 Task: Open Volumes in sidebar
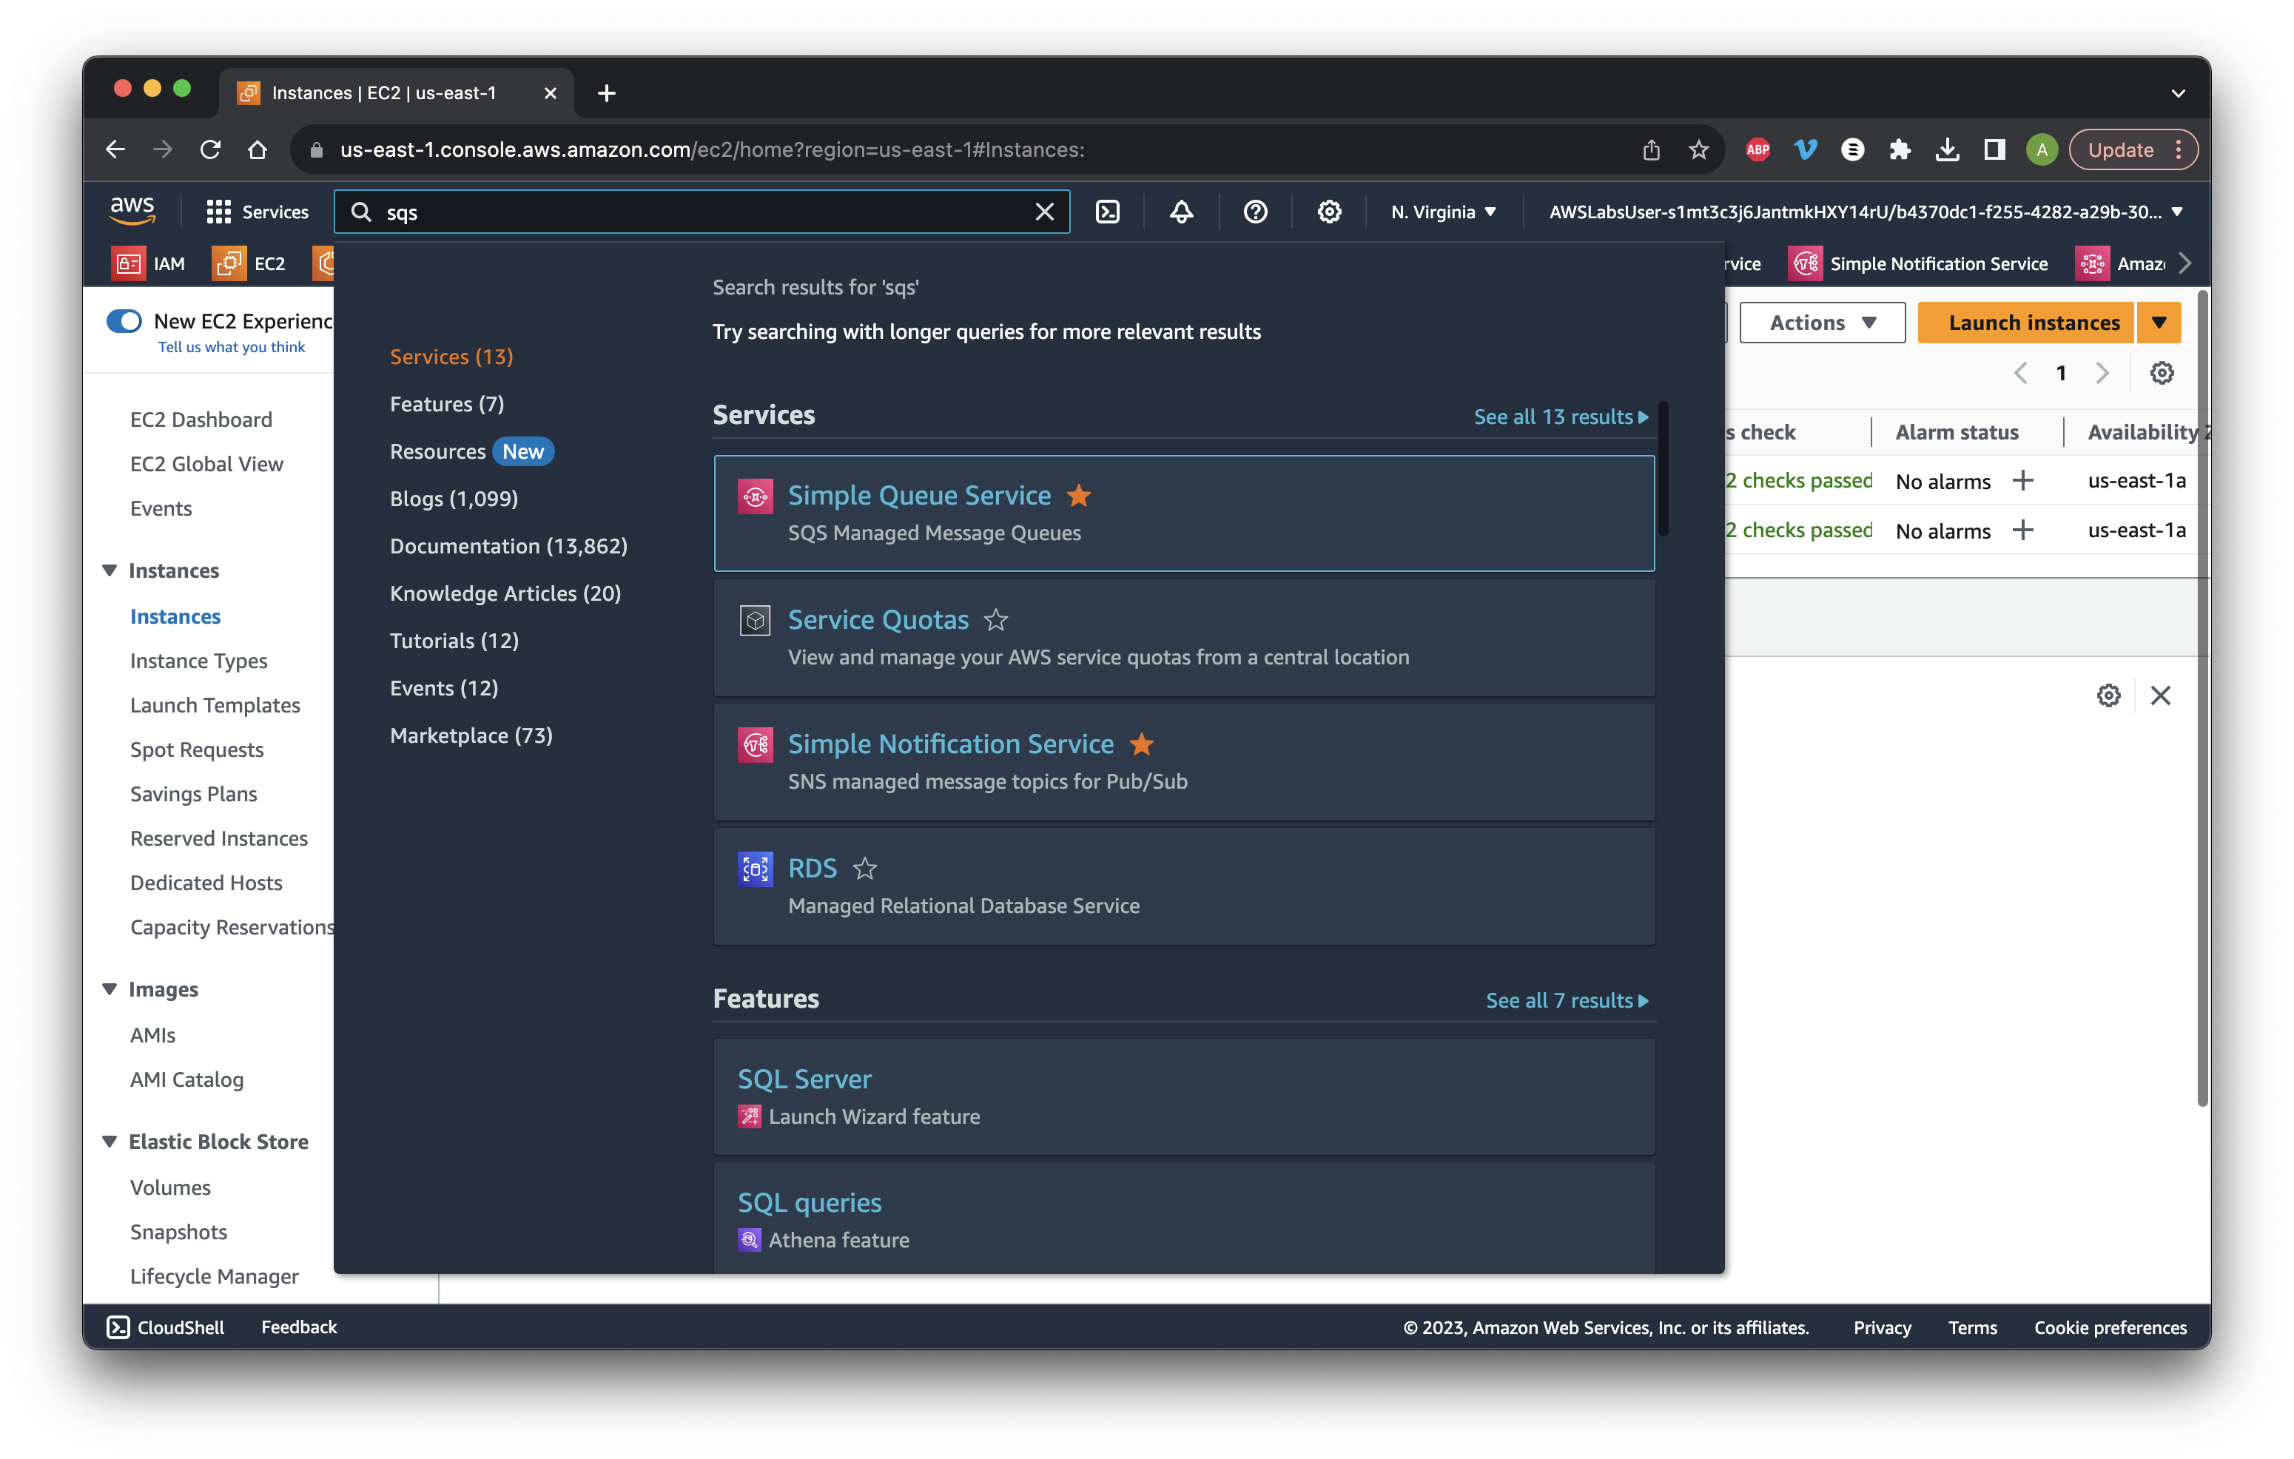[170, 1187]
